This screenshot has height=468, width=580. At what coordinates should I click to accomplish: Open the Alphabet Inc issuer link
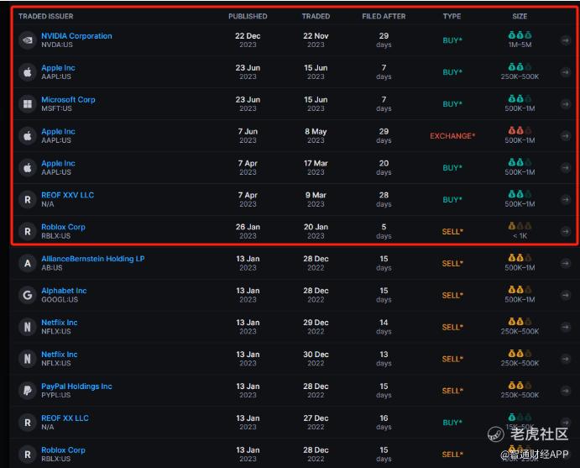click(64, 291)
